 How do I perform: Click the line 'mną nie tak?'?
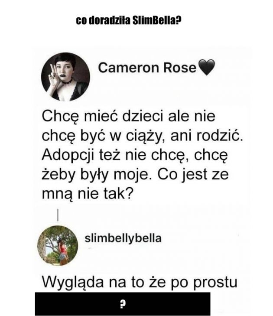(88, 194)
